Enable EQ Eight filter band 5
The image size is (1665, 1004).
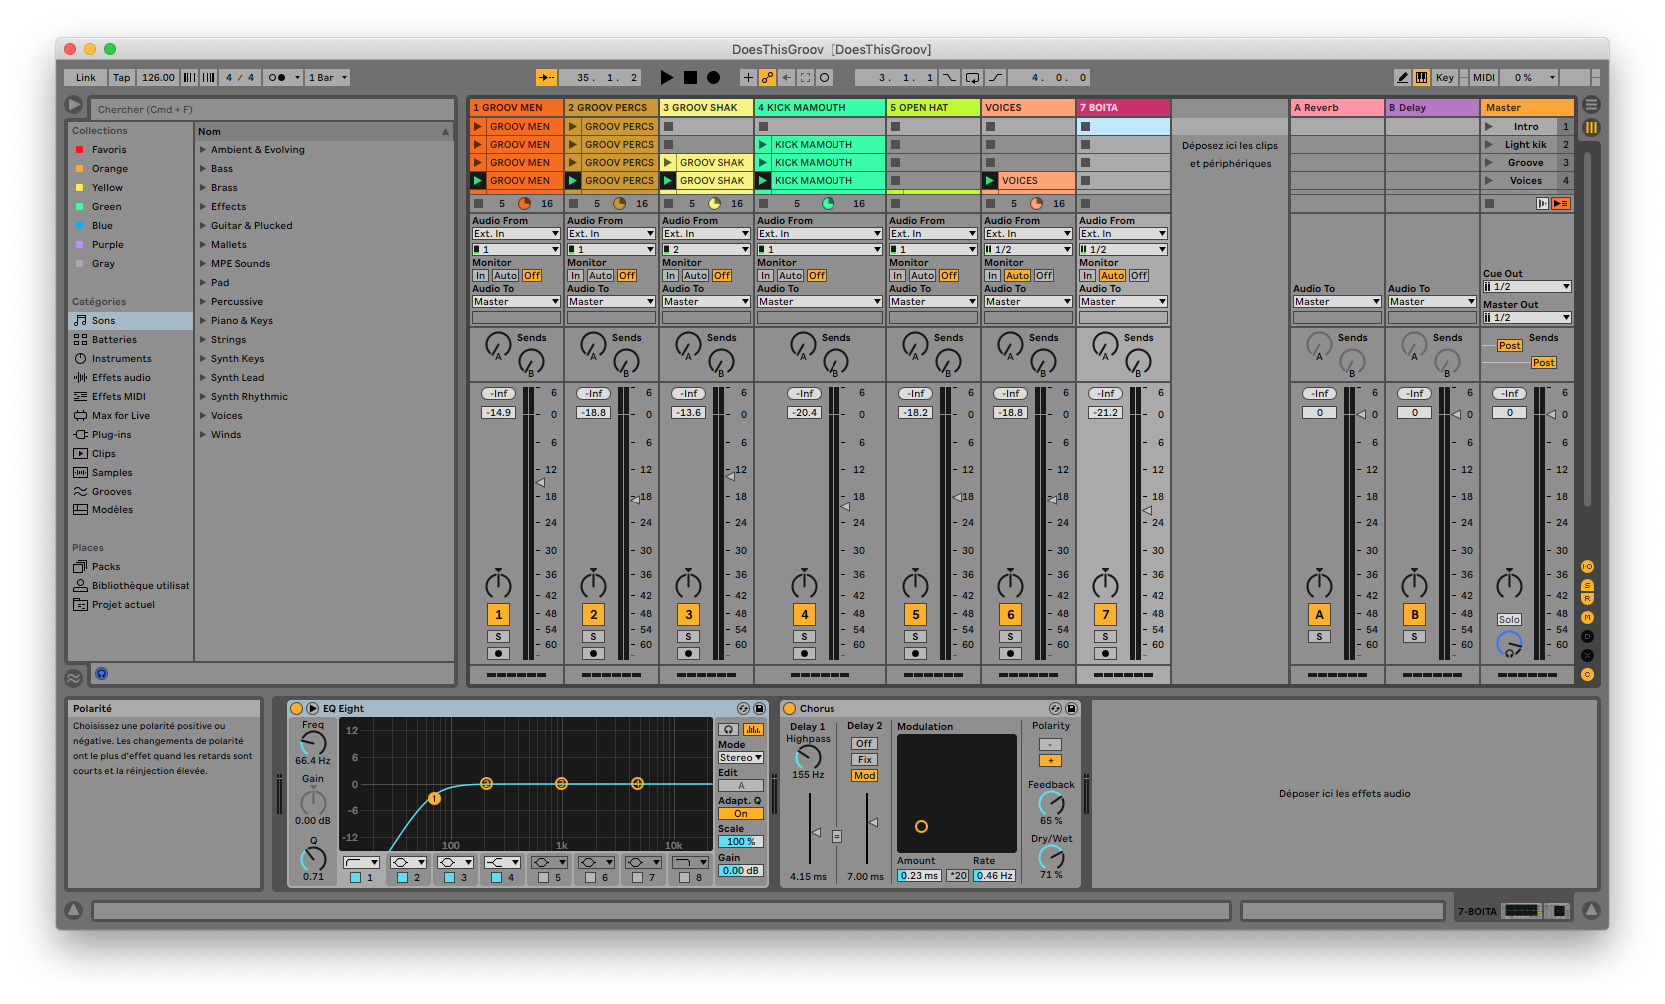coord(543,877)
